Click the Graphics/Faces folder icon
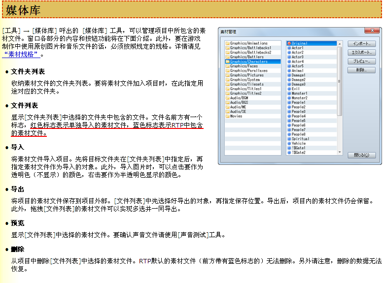384x283 pixels. tap(227, 66)
